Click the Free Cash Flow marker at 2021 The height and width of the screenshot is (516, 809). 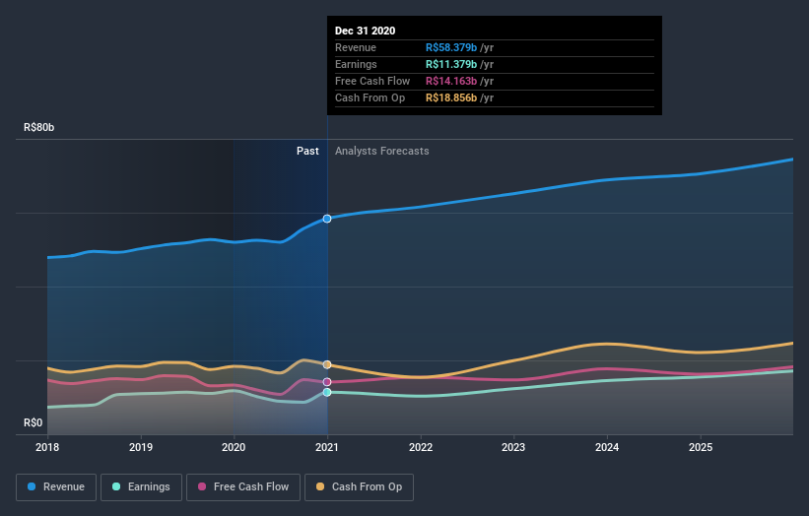(327, 382)
